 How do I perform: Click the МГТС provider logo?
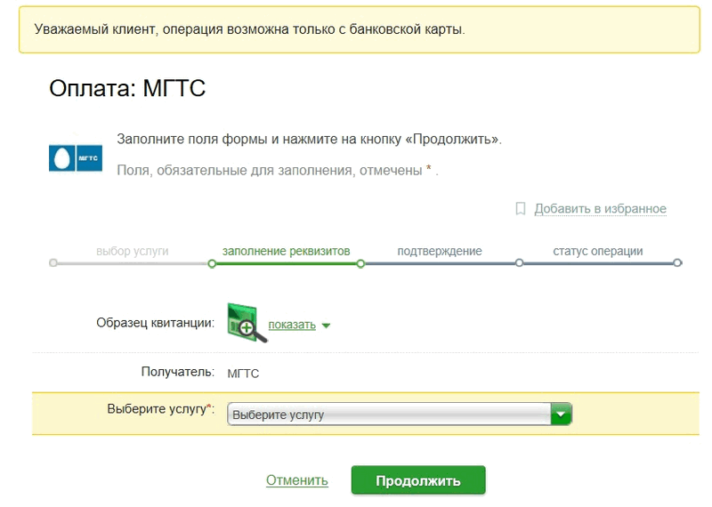tap(76, 158)
